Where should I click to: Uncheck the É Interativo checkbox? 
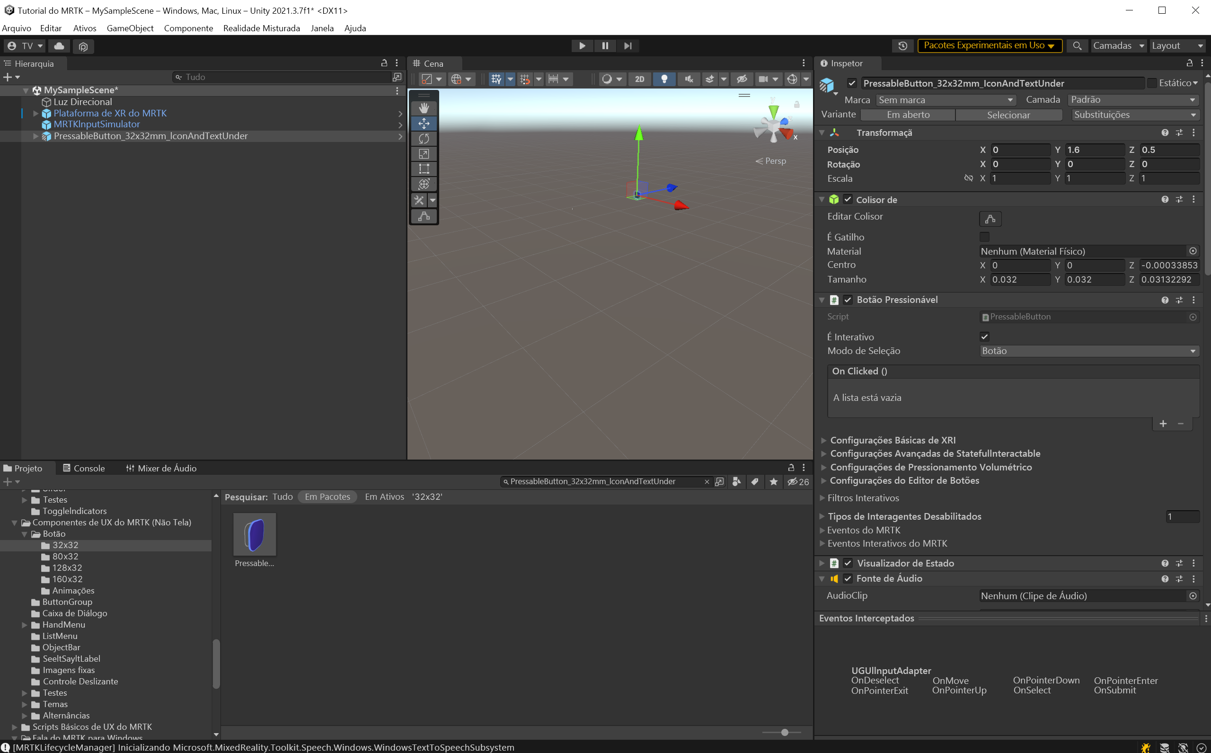point(984,337)
